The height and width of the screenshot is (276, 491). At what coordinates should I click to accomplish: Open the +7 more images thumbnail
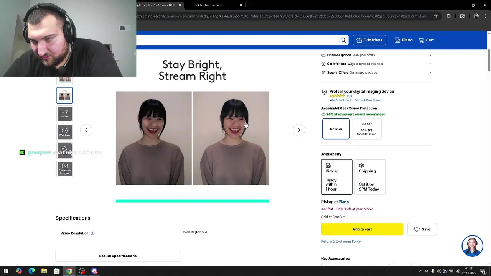pyautogui.click(x=64, y=114)
